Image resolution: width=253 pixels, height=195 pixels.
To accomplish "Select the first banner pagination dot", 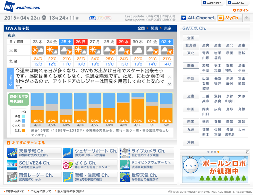I will tap(208, 152).
